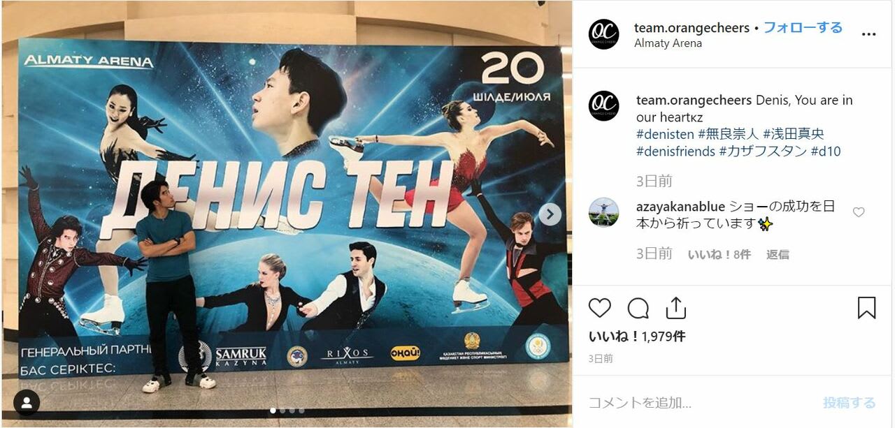Open the #浅田真央 hashtag
895x428 pixels.
click(x=794, y=133)
